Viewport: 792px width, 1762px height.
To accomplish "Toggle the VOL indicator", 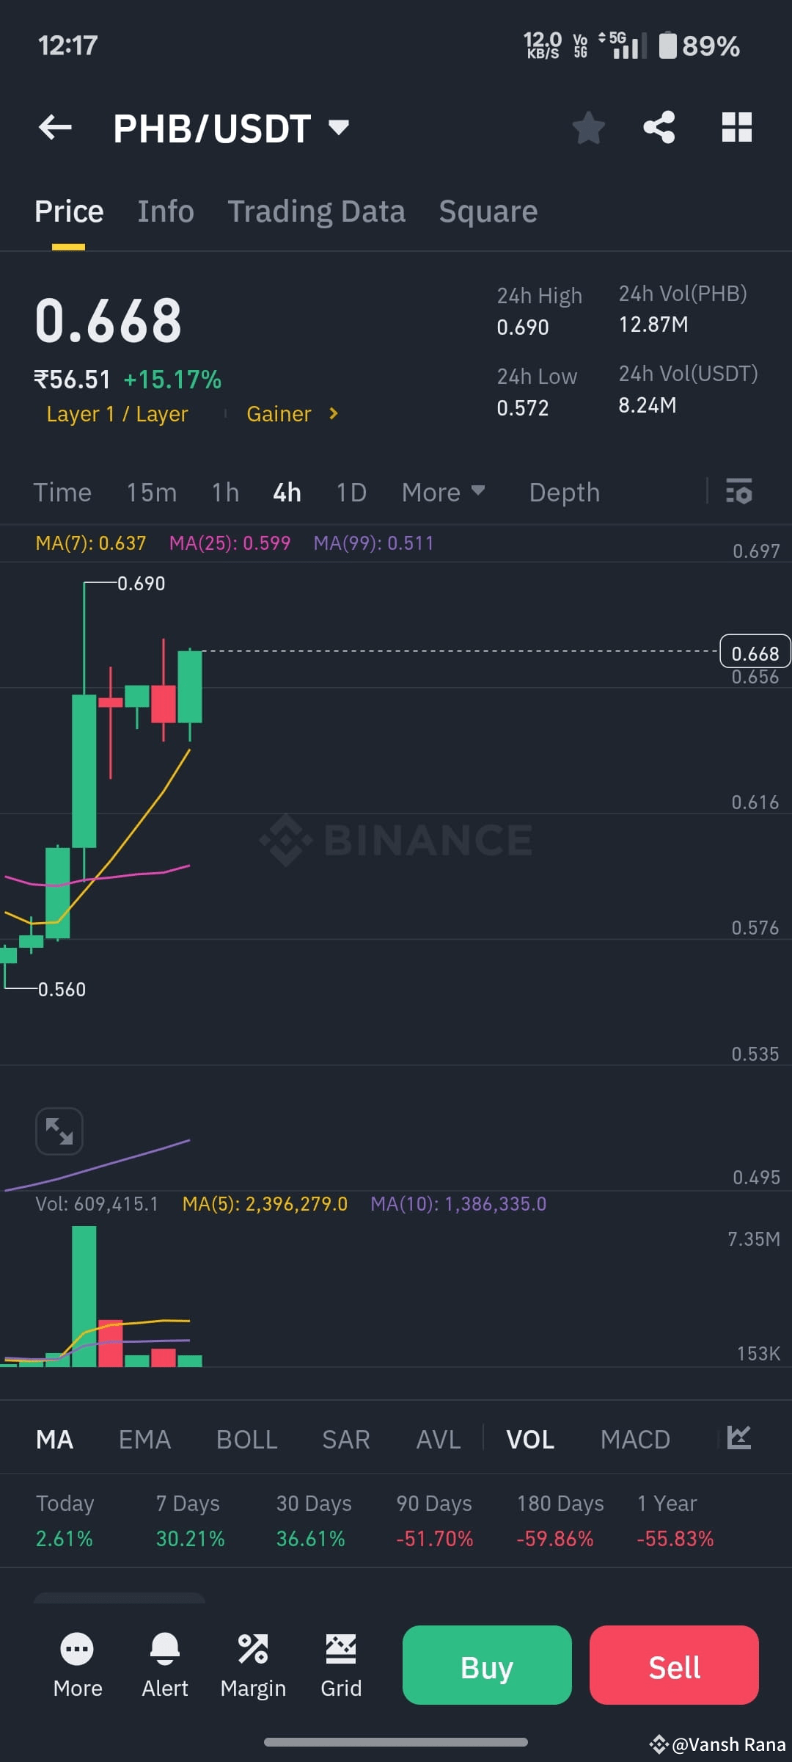I will point(529,1438).
